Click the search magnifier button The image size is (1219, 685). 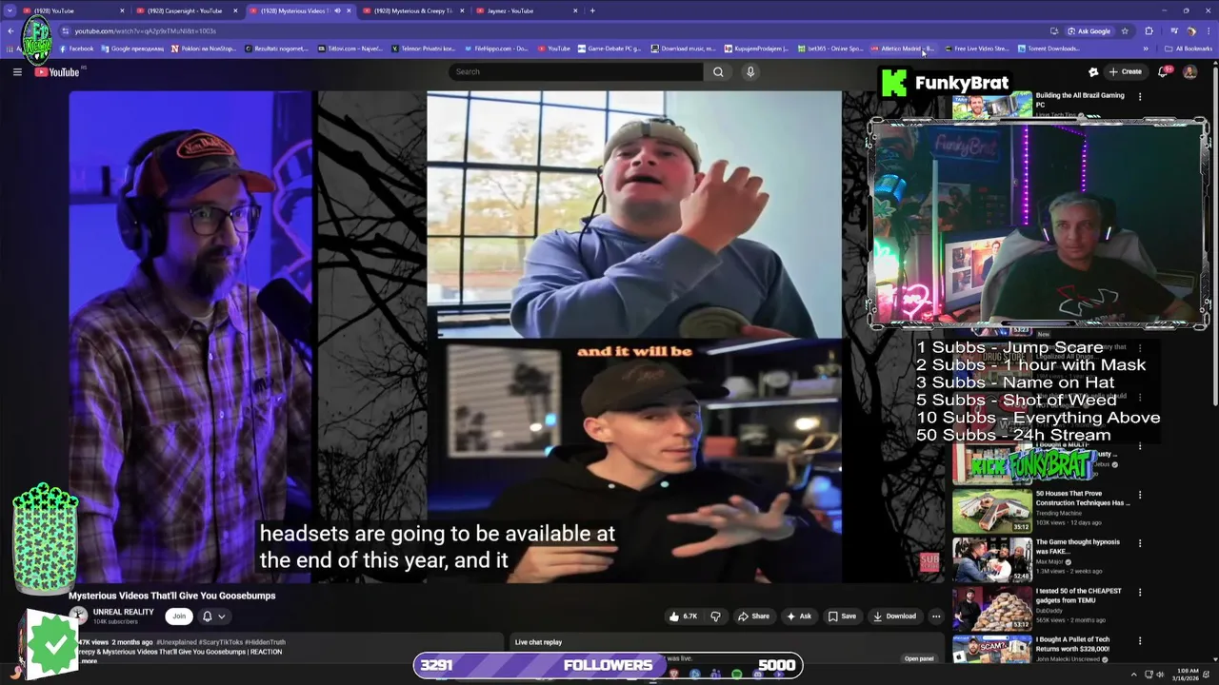[x=718, y=71]
